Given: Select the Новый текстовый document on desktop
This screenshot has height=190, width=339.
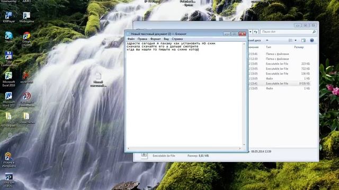Looking at the screenshot, I should pos(98,80).
